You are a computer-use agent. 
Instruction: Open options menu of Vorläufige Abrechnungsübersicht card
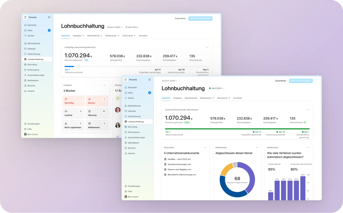tap(207, 47)
